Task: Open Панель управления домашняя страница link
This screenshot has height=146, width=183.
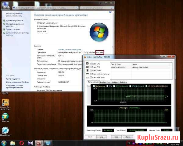Action: coord(14,15)
